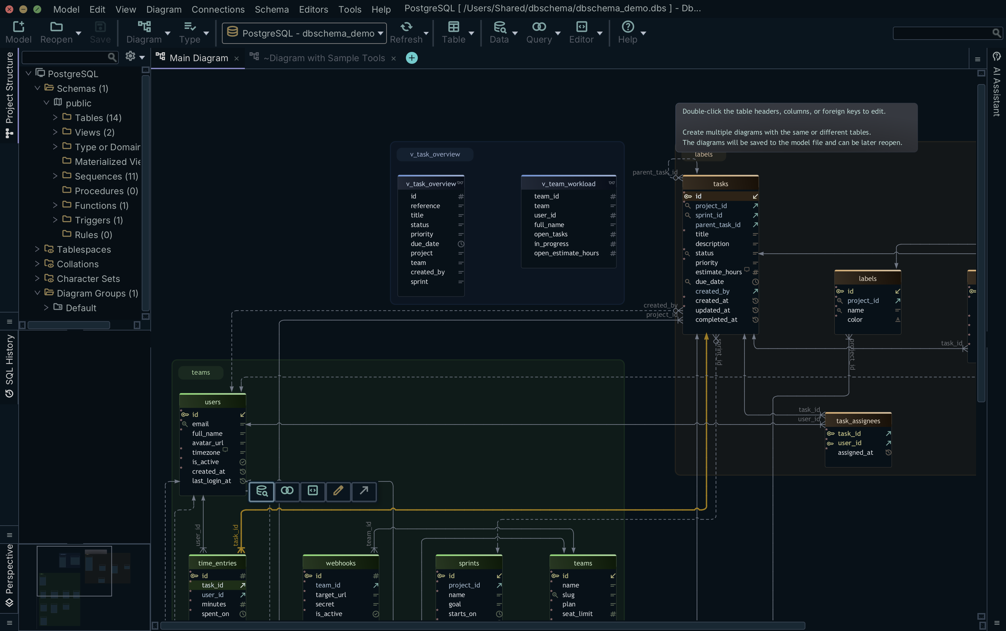Click the task_assignees table header
This screenshot has width=1006, height=631.
858,421
